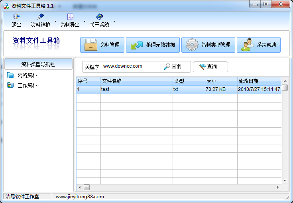
Task: Select 网络资料 in navigation tree
Action: 27,75
